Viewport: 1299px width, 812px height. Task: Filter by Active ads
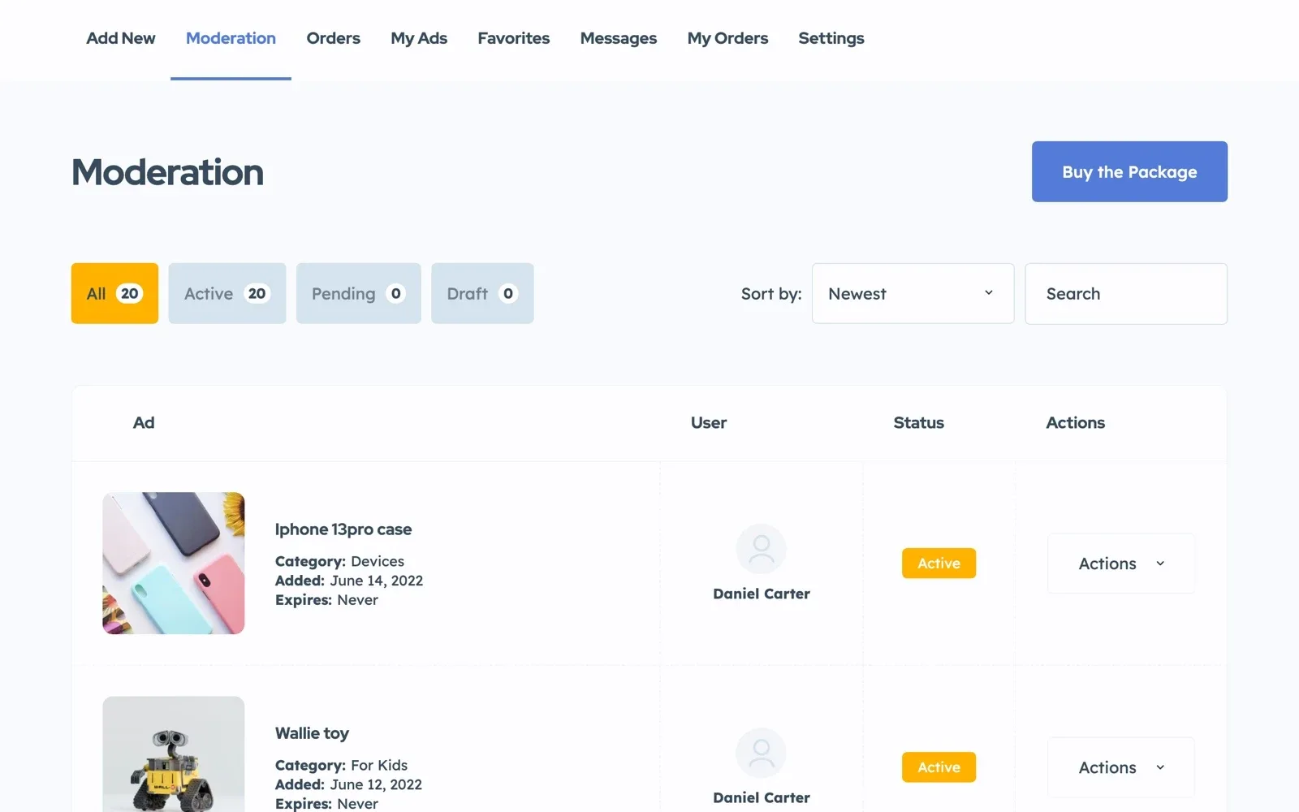(x=227, y=293)
